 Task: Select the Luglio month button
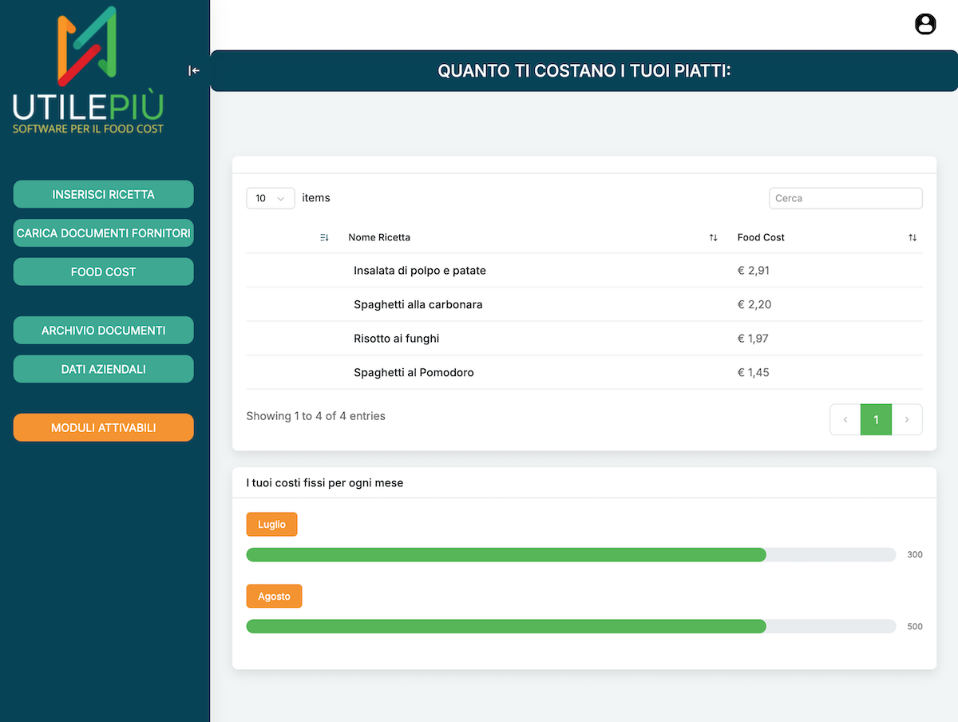(x=271, y=524)
